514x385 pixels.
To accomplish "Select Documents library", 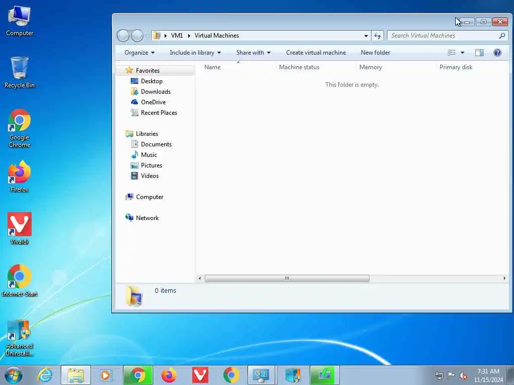I will [156, 144].
